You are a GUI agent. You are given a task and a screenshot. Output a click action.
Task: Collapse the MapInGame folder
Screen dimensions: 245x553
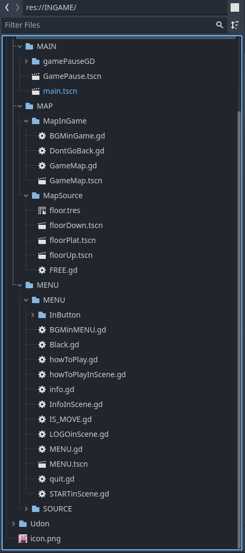pos(26,121)
